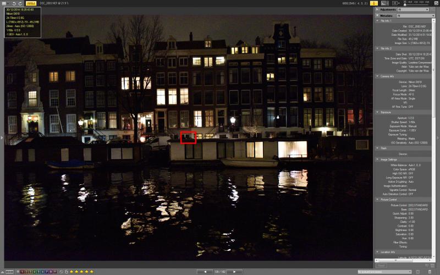The height and width of the screenshot is (275, 440).
Task: Open the Adjustments filter dropdown
Action: tap(413, 9)
